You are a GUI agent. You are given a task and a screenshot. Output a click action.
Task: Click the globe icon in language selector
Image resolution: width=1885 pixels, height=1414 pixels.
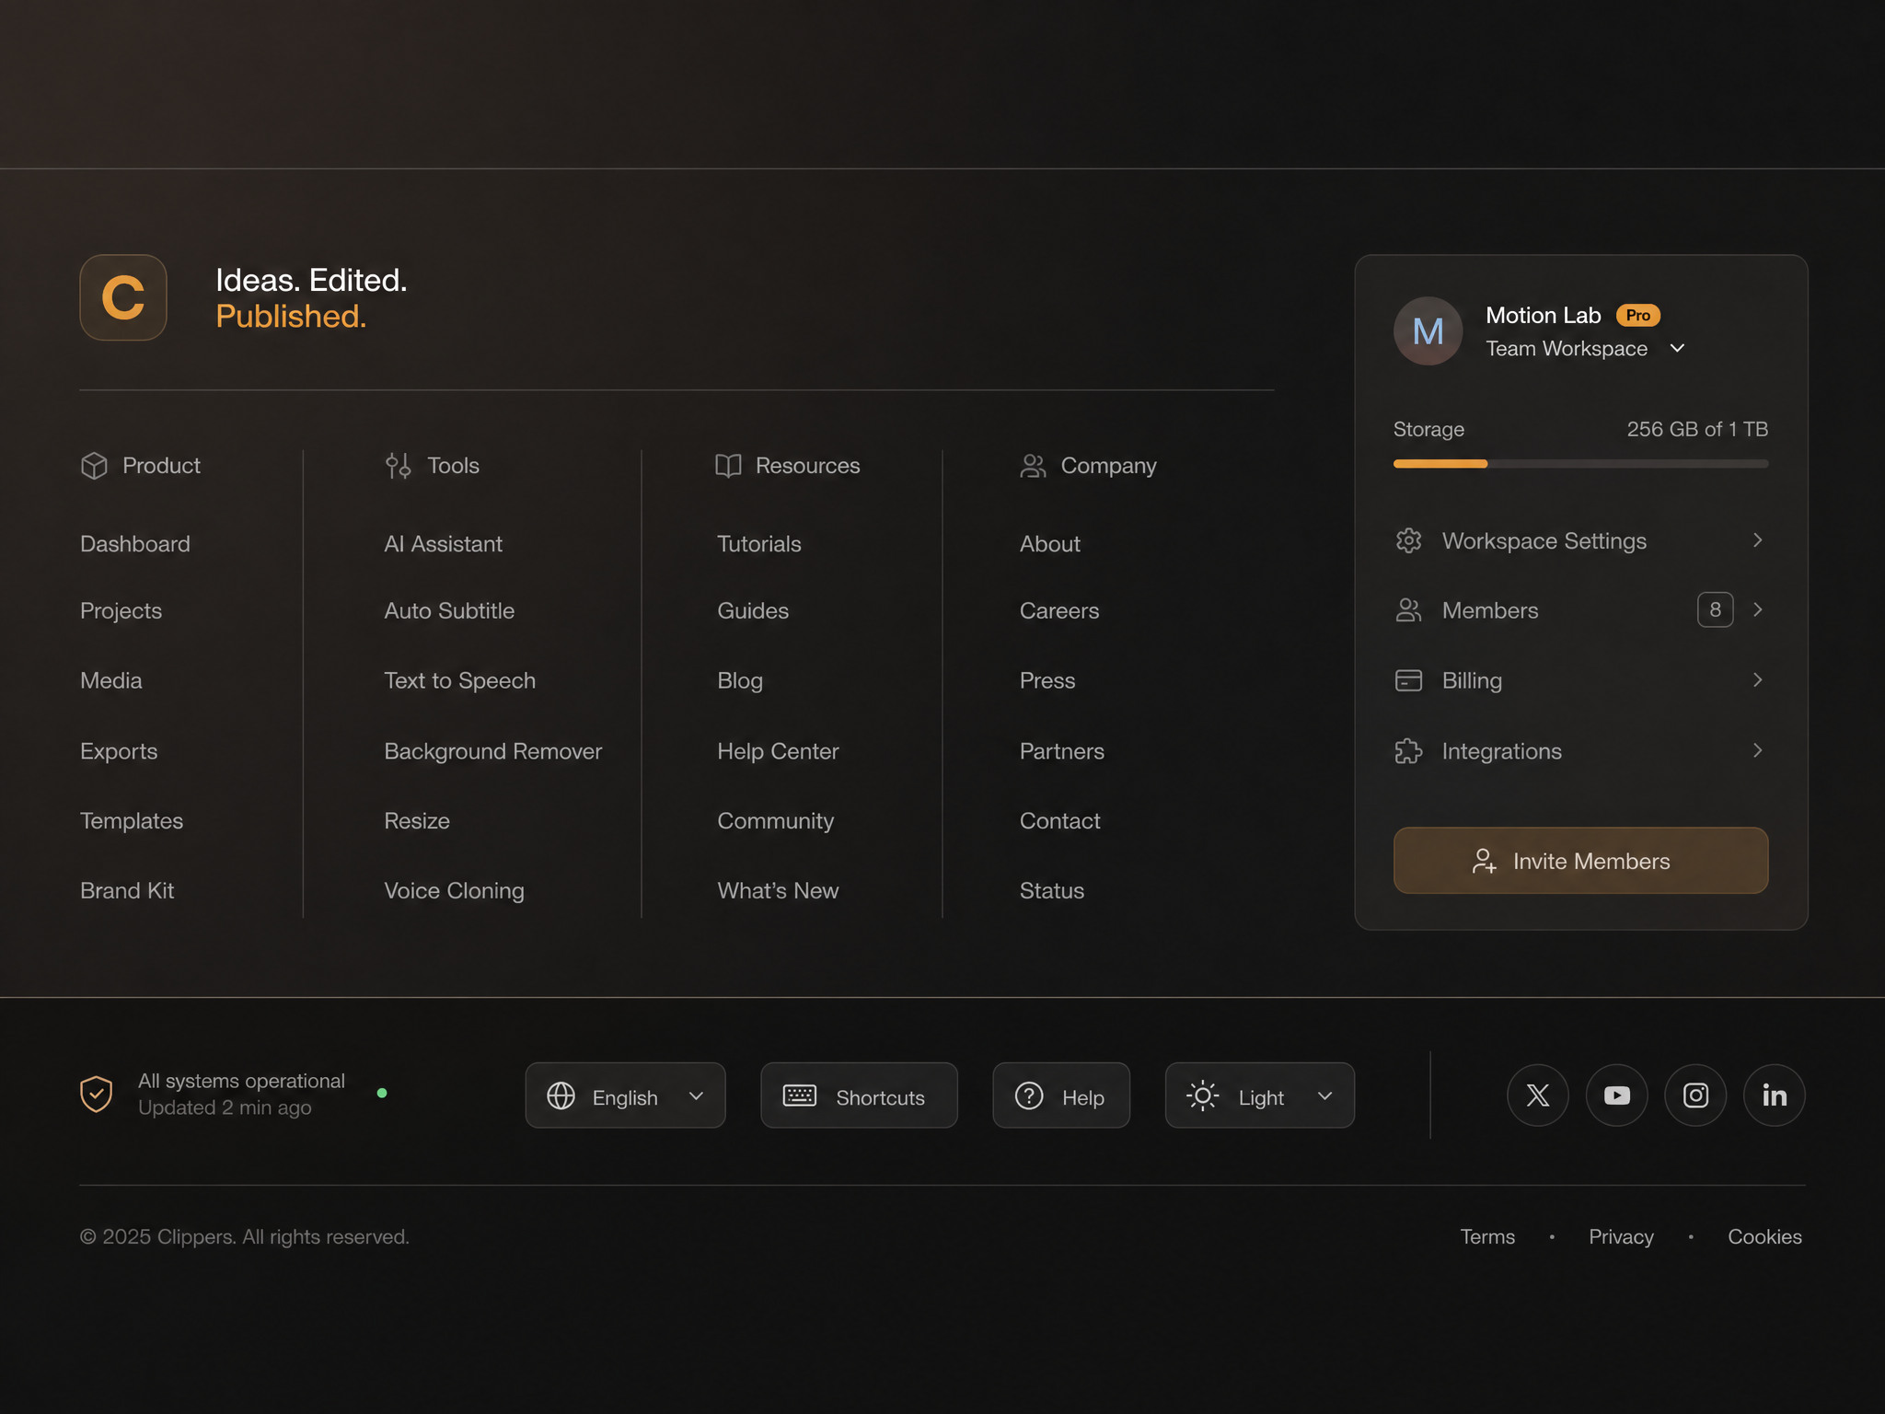561,1095
